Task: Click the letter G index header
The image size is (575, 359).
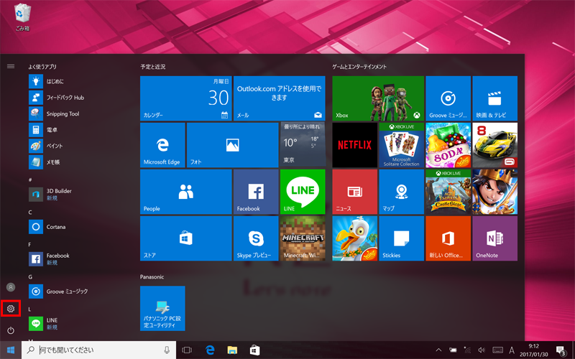Action: [30, 277]
